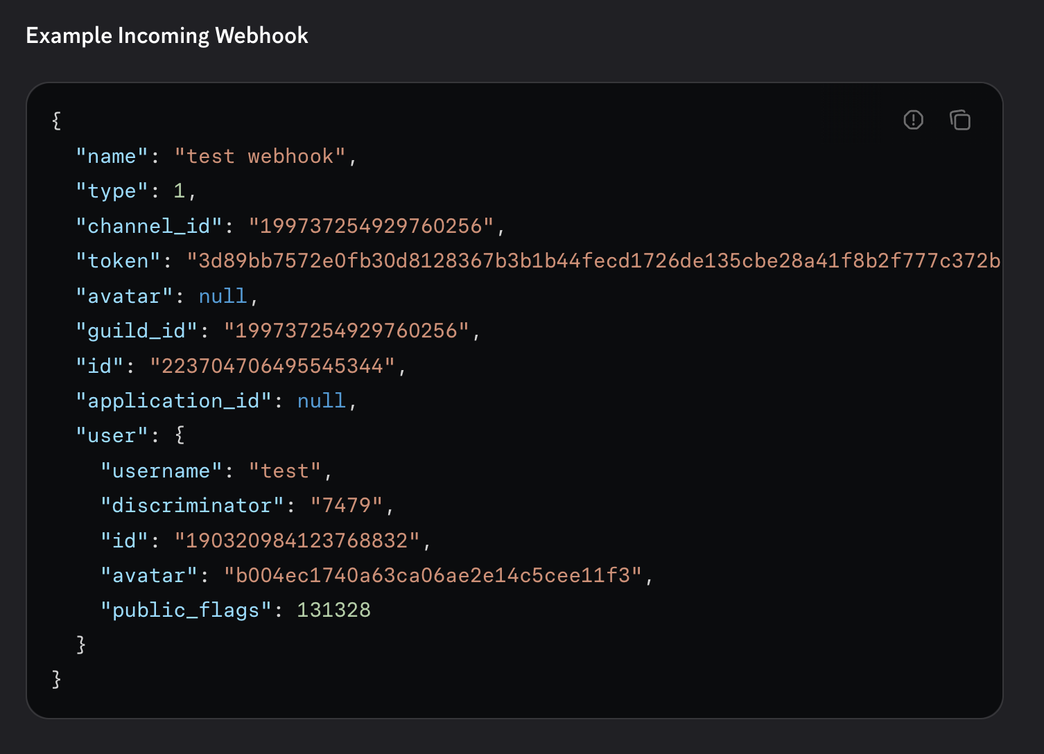Screen dimensions: 1044x754
Task: Click the "channel_id" key
Action: point(149,226)
